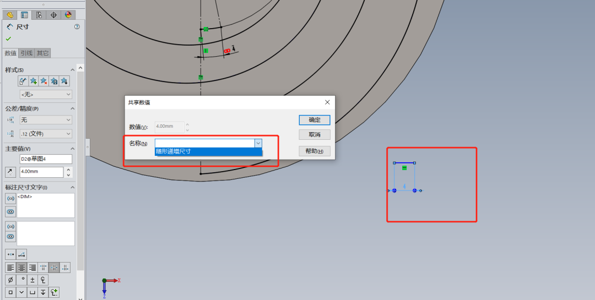Image resolution: width=595 pixels, height=300 pixels.
Task: Insert the centerline symbol
Action: 44,280
